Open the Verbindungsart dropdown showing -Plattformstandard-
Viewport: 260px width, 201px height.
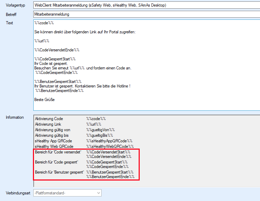(x=67, y=193)
